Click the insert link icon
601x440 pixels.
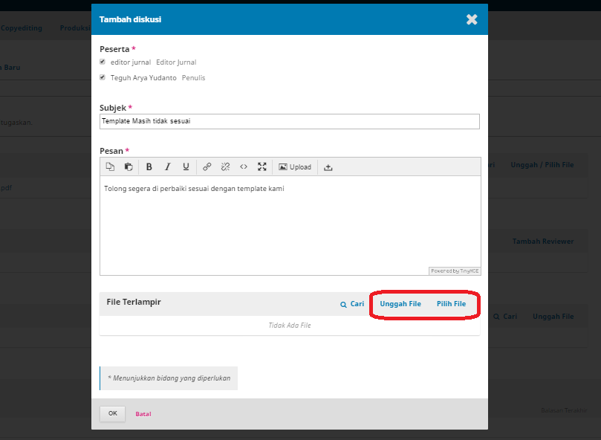[x=207, y=167]
